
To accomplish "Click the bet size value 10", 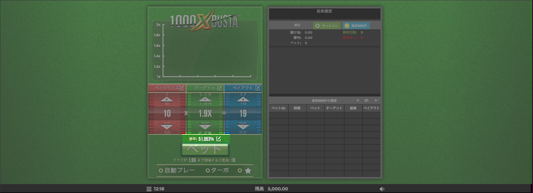I will 167,113.
